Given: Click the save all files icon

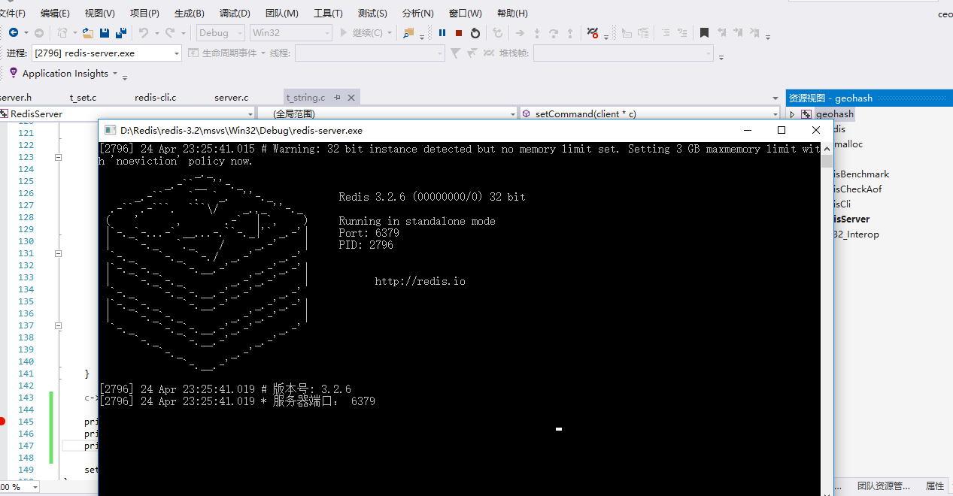Looking at the screenshot, I should 120,32.
